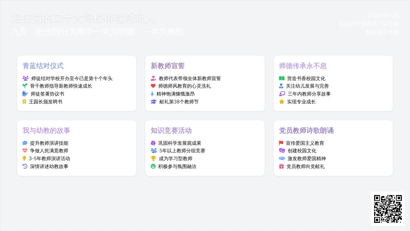Click the lightbulb icon beside 3-5年教师演讲活动
410x231 pixels.
pyautogui.click(x=24, y=158)
